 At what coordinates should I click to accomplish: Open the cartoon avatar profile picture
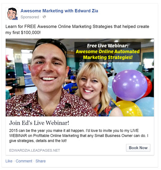(x=12, y=14)
